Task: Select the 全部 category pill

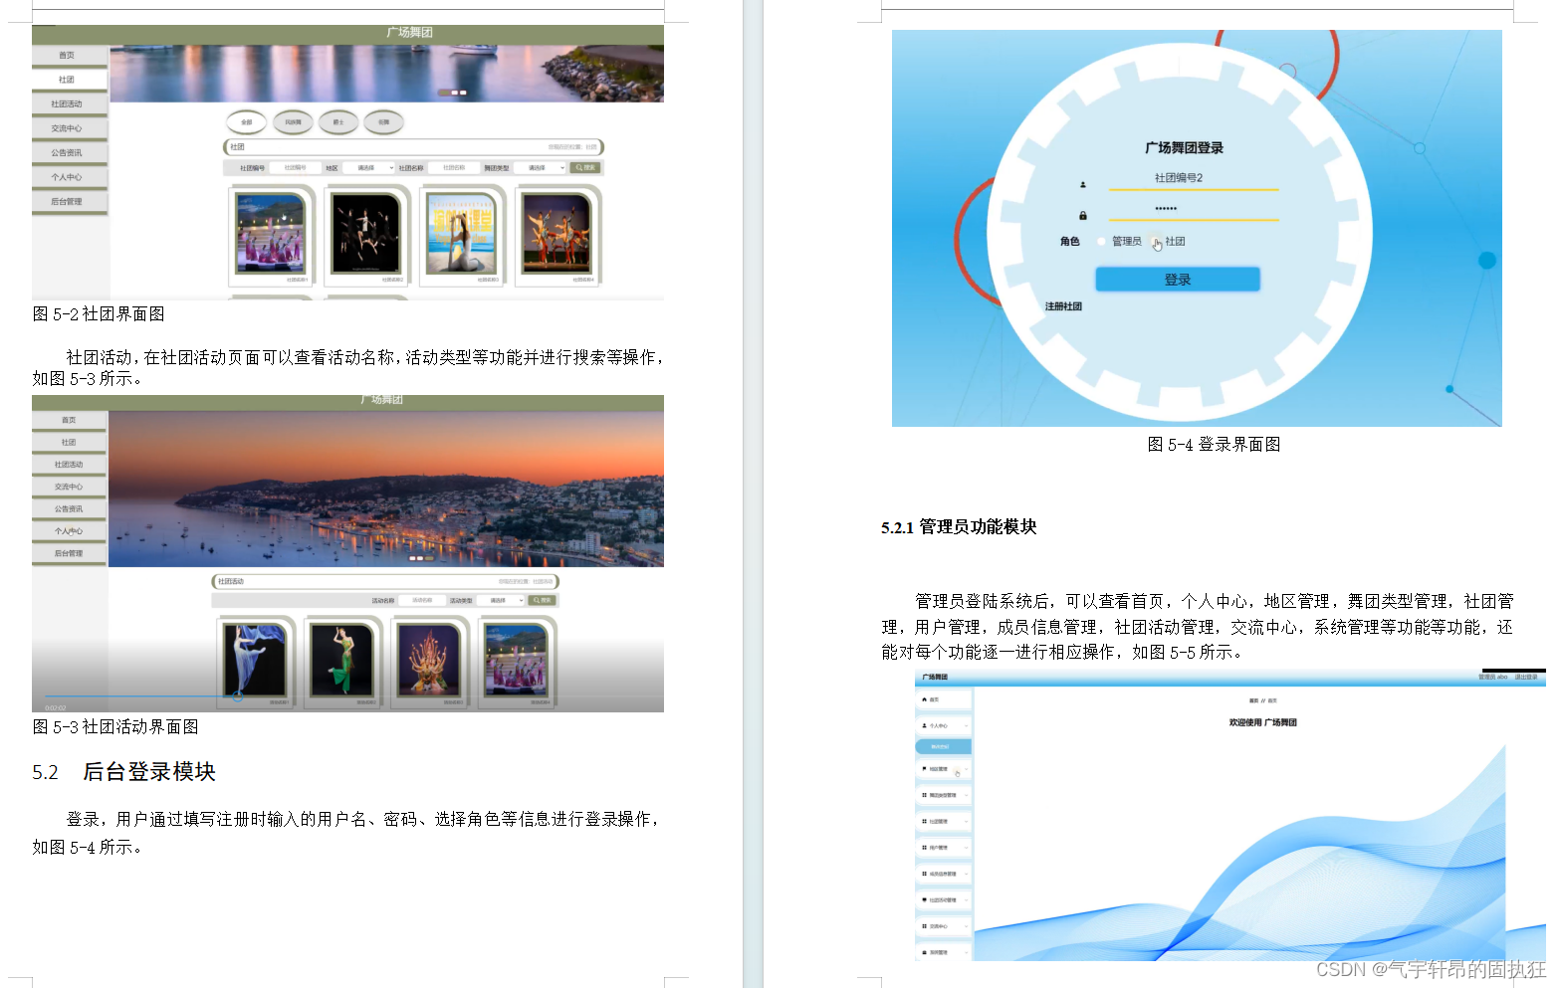Action: click(247, 122)
